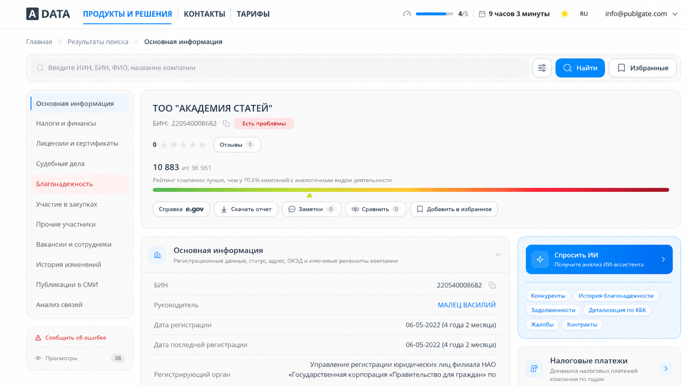This screenshot has width=686, height=386.
Task: Click the speedometer usage icon in header
Action: coord(407,14)
